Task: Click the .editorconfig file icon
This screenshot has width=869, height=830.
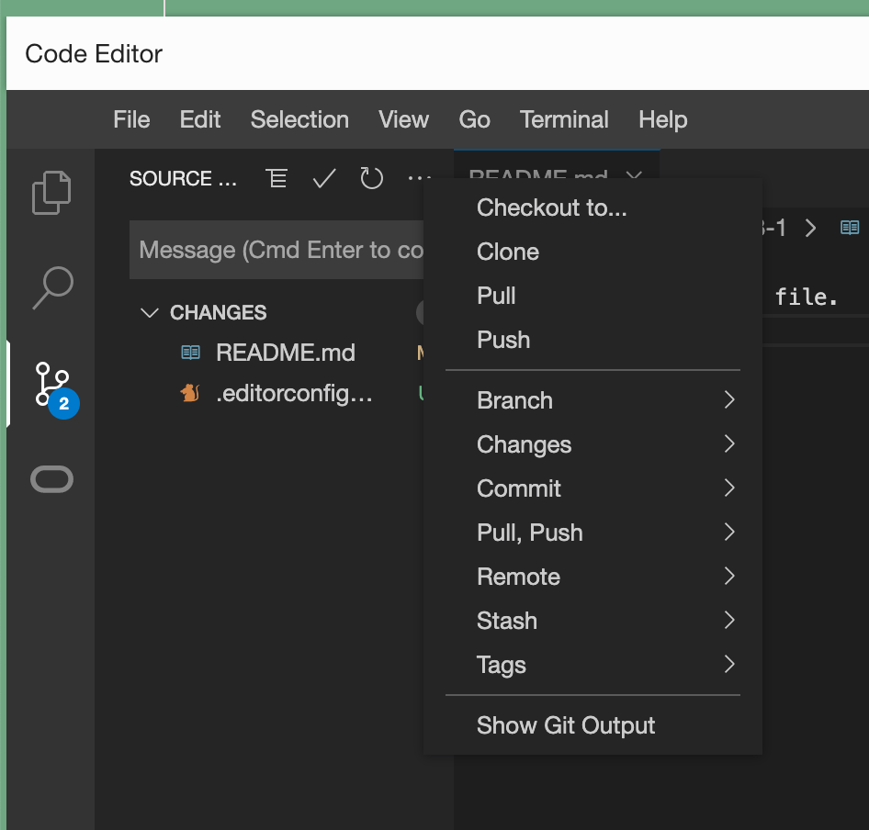Action: 188,393
